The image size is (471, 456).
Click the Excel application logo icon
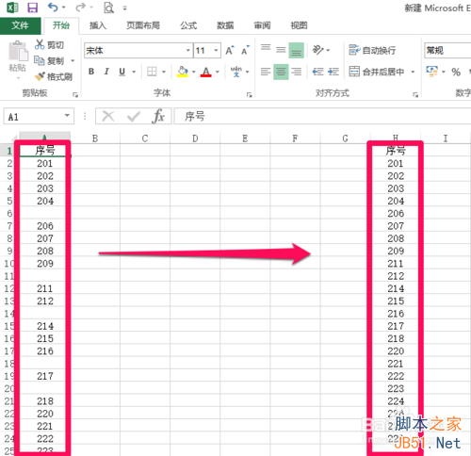[x=12, y=8]
